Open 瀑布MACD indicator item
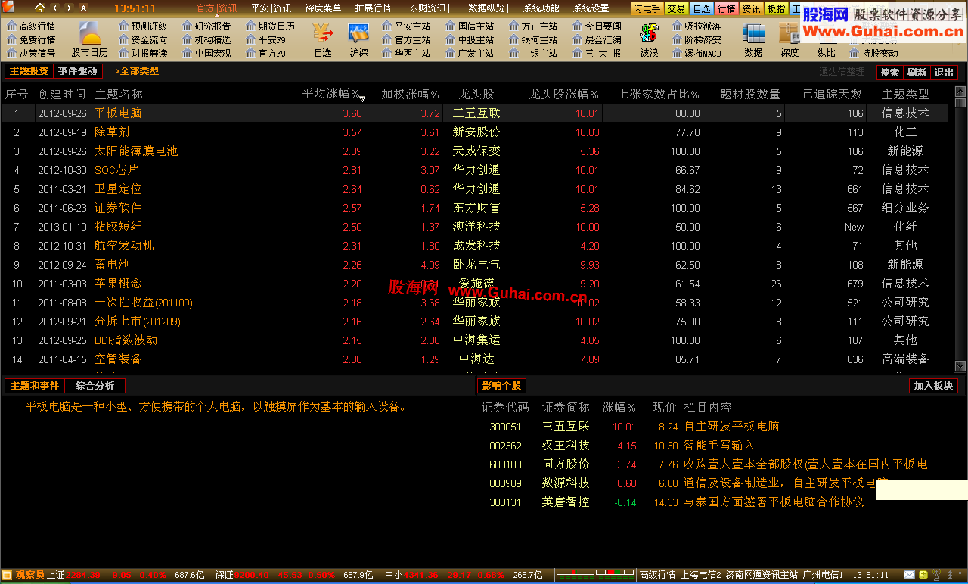The height and width of the screenshot is (584, 968). [x=697, y=53]
